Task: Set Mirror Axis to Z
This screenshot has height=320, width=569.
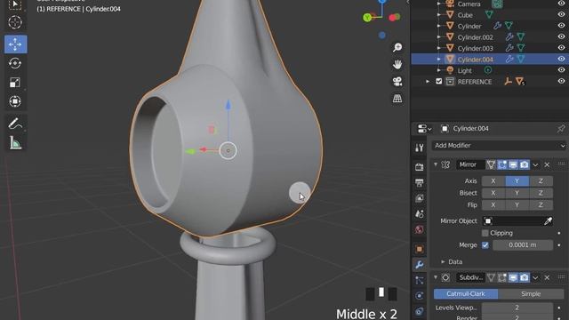Action: coord(541,181)
